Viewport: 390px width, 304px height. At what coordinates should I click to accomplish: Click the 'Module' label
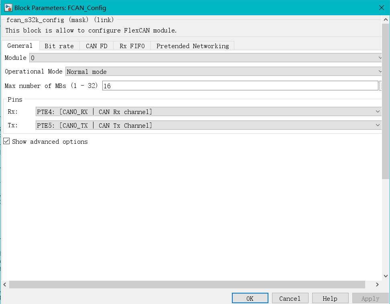pyautogui.click(x=15, y=58)
